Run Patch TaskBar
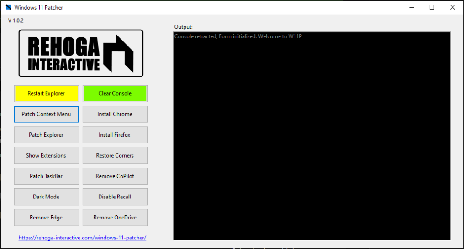 (46, 176)
